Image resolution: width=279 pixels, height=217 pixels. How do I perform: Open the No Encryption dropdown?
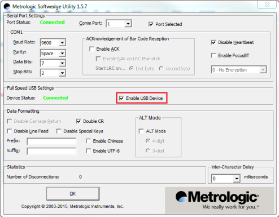[x=263, y=70]
